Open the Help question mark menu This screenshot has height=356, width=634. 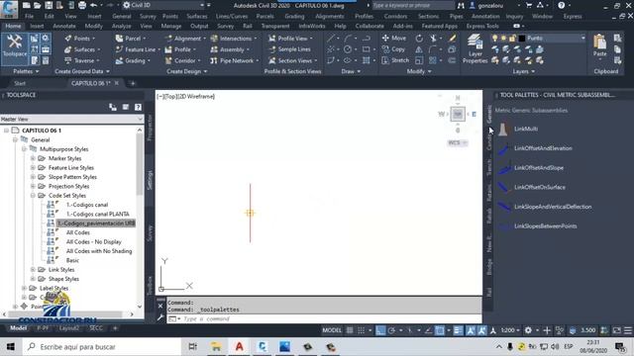click(562, 5)
